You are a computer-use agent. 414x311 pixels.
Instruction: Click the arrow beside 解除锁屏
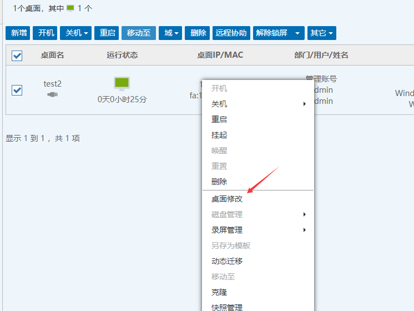297,33
